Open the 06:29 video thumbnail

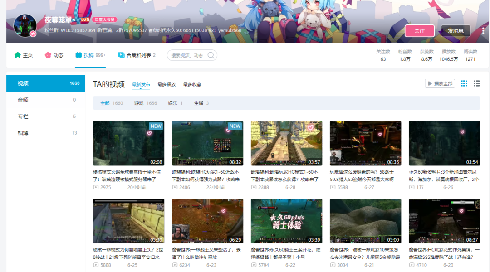tap(207, 221)
